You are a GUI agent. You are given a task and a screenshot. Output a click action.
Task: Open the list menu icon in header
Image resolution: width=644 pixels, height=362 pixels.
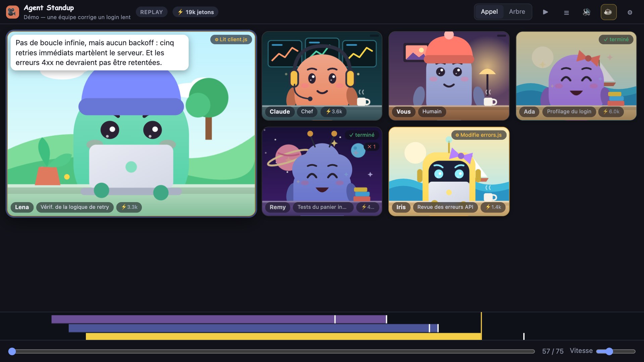566,12
